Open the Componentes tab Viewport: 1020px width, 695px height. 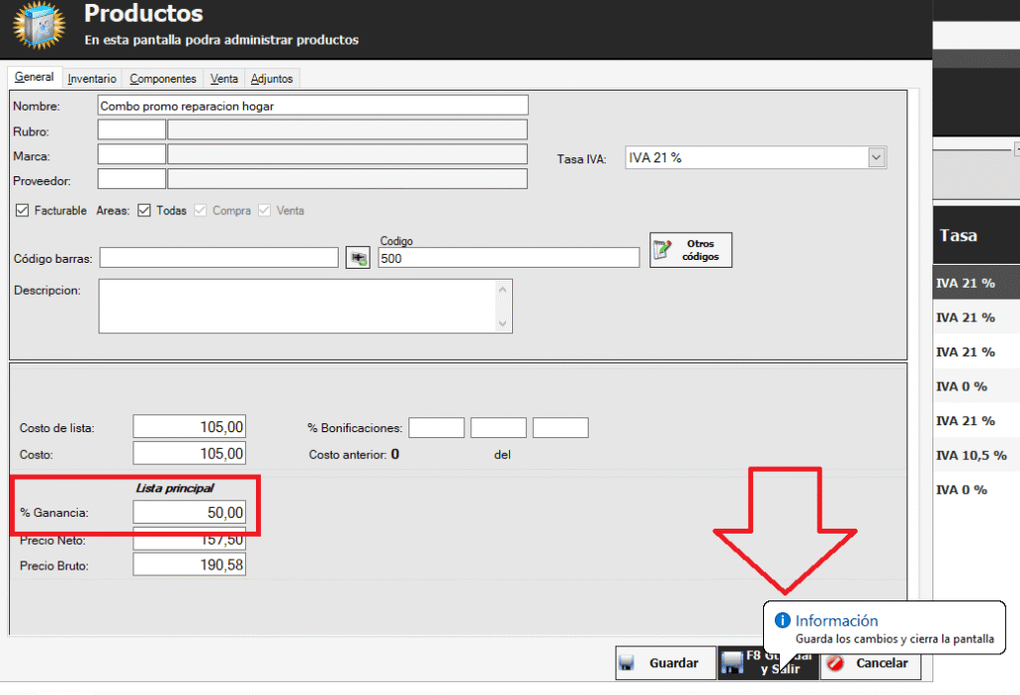(162, 79)
